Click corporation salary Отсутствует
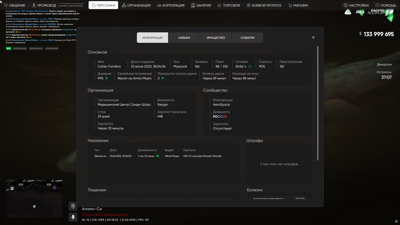This screenshot has height=225, width=400. tap(222, 128)
